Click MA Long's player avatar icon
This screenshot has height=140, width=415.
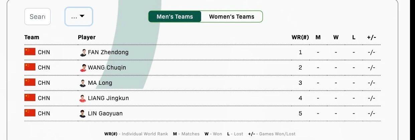point(83,83)
